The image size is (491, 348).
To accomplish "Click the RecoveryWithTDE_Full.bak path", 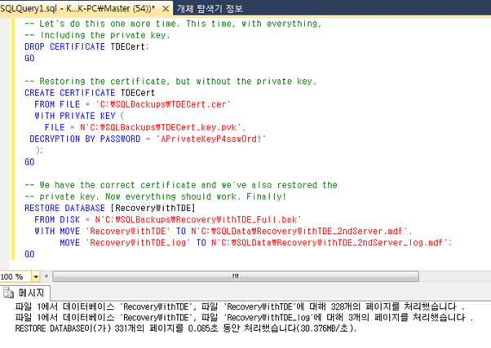I will (x=198, y=219).
